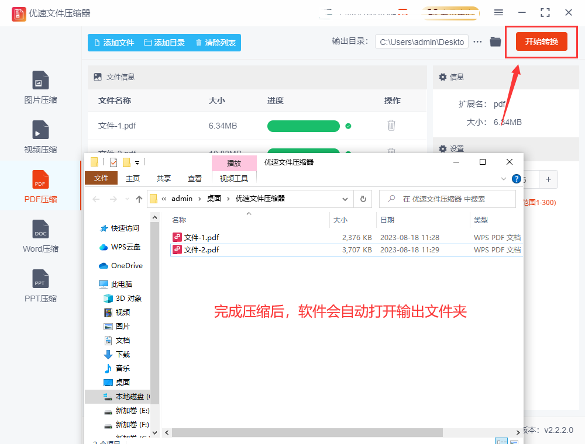Click the output directory path field

(422, 42)
